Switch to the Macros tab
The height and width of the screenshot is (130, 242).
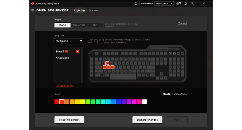tap(94, 10)
